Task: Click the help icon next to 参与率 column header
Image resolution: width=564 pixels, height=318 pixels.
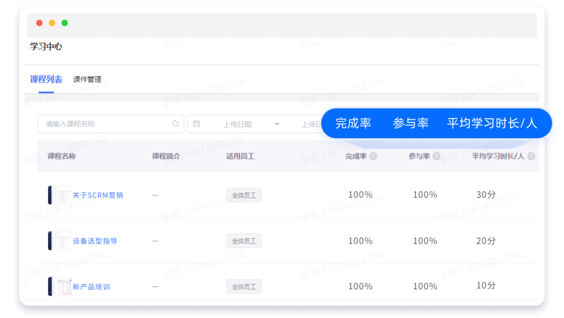Action: [x=436, y=156]
